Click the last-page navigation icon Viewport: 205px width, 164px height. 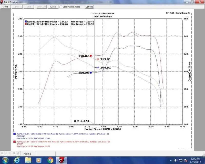click(x=14, y=153)
